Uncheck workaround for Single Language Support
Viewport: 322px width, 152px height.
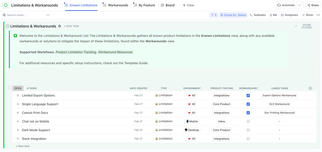point(248,104)
